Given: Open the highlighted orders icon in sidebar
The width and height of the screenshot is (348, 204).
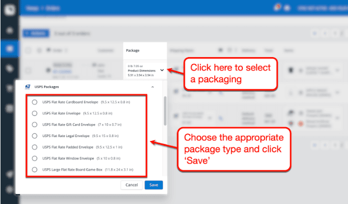Looking at the screenshot, I should pos(9,49).
